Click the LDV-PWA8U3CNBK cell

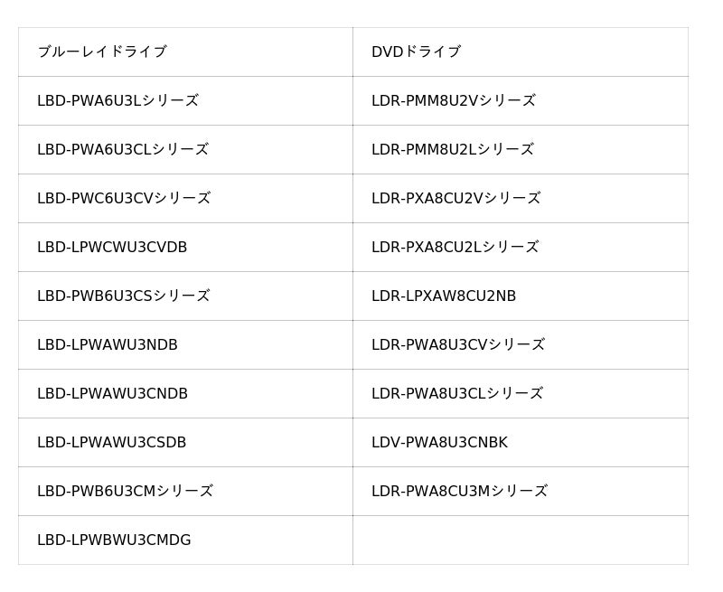coord(521,443)
